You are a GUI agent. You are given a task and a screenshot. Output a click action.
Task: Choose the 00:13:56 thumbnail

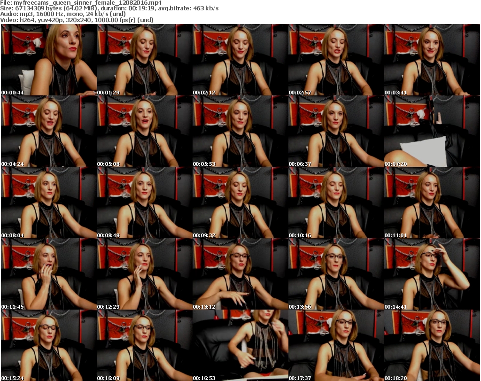pos(336,274)
